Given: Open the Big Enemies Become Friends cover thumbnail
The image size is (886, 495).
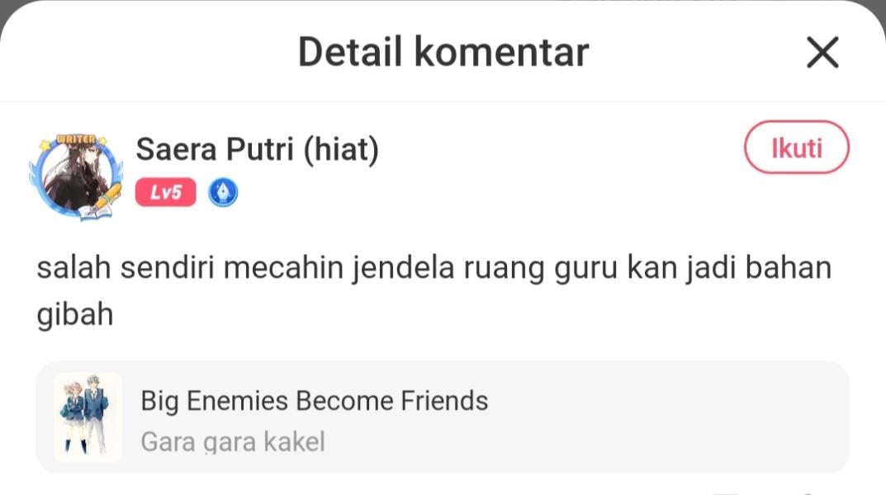Looking at the screenshot, I should click(x=88, y=417).
